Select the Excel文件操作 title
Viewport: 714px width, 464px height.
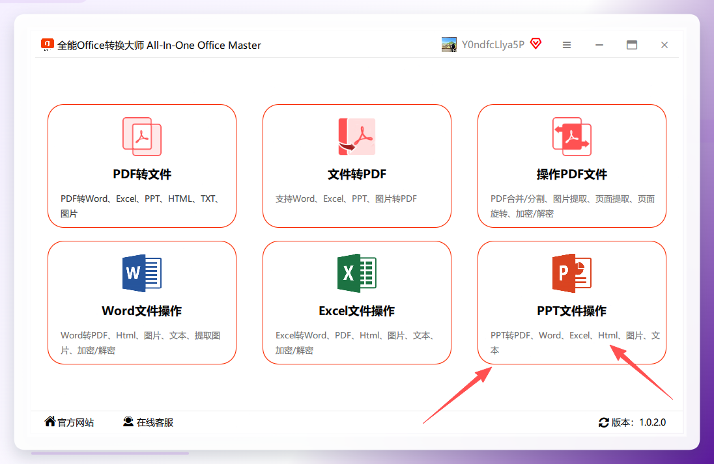pos(357,310)
